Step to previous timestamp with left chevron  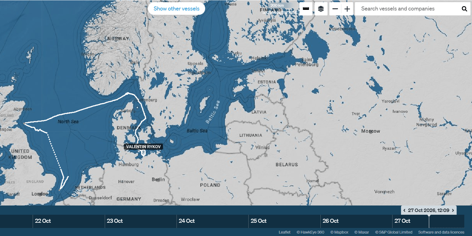404,210
